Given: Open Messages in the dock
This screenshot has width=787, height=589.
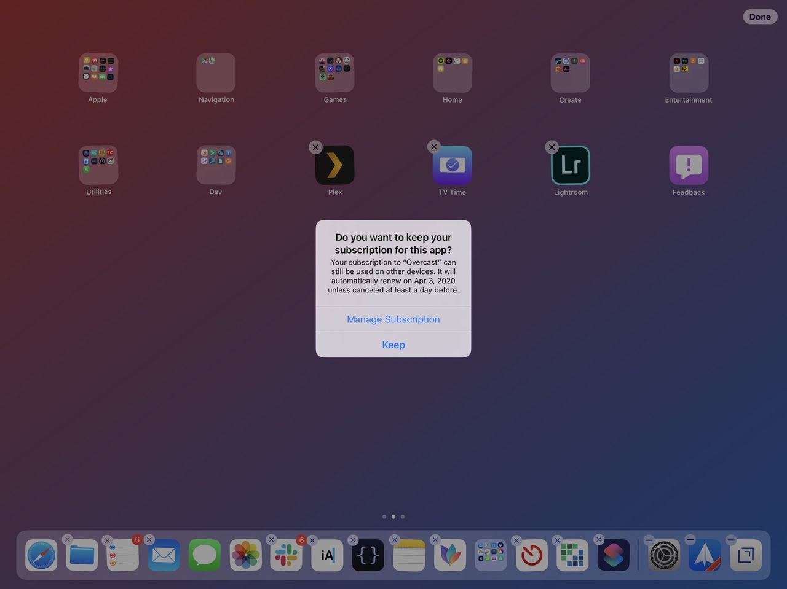Looking at the screenshot, I should click(x=204, y=555).
